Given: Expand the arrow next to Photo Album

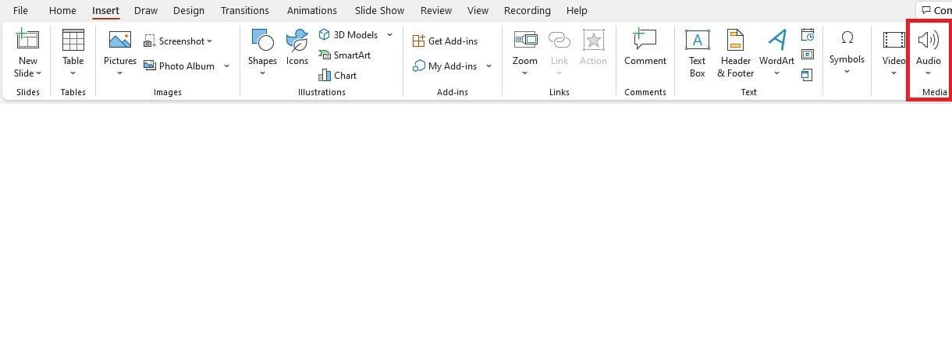Looking at the screenshot, I should pos(226,66).
